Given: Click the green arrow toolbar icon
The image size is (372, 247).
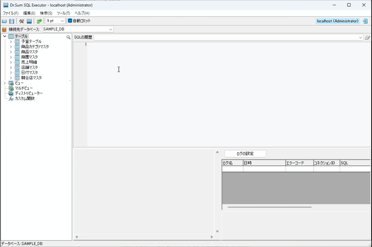Looking at the screenshot, I should (39, 21).
